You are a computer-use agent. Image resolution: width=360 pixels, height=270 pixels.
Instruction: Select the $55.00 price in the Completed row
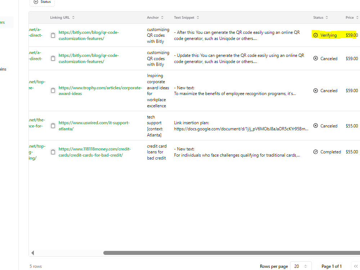click(x=352, y=152)
